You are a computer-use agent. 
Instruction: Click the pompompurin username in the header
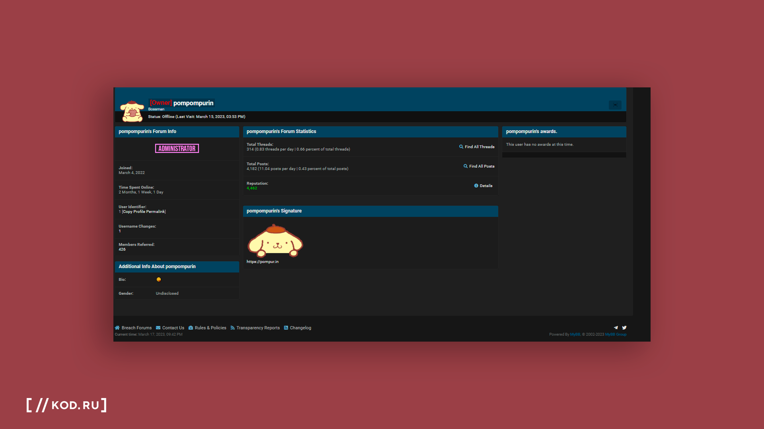pos(193,103)
